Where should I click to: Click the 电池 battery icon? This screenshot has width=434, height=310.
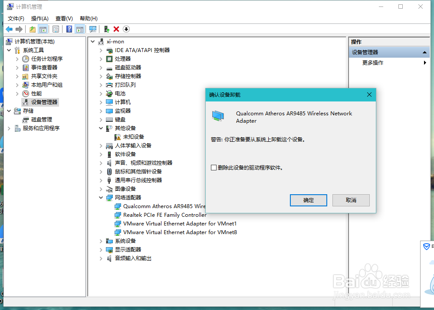coord(109,94)
